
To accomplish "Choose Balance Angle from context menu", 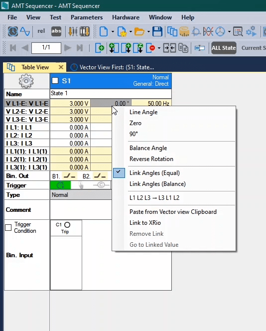I will (x=148, y=148).
